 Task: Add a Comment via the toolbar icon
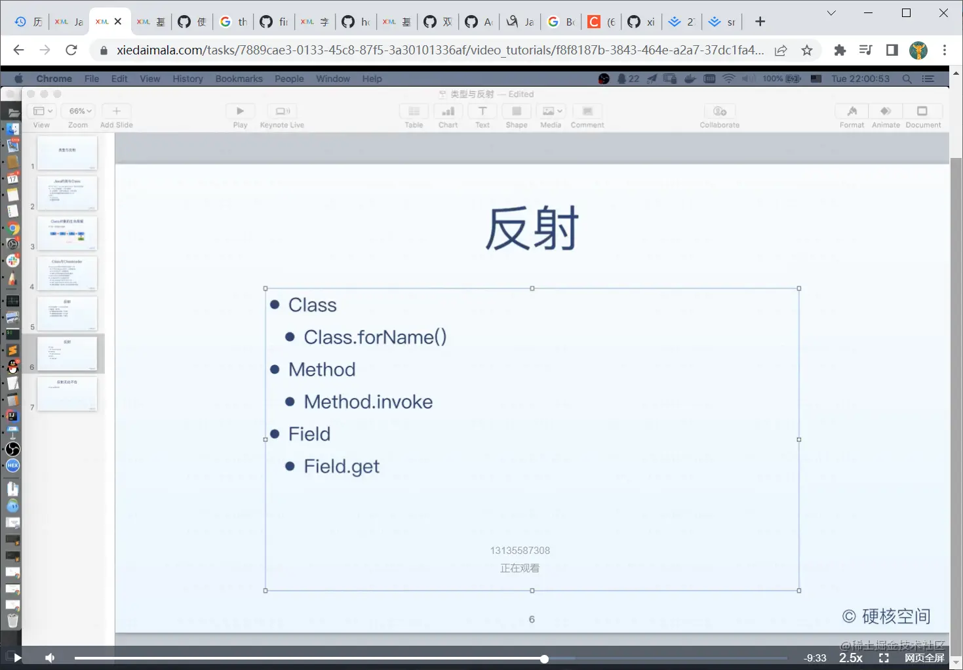(x=587, y=111)
